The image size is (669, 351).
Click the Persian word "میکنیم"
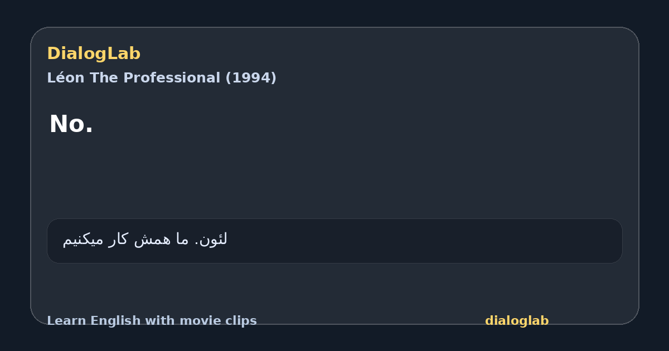pyautogui.click(x=83, y=240)
